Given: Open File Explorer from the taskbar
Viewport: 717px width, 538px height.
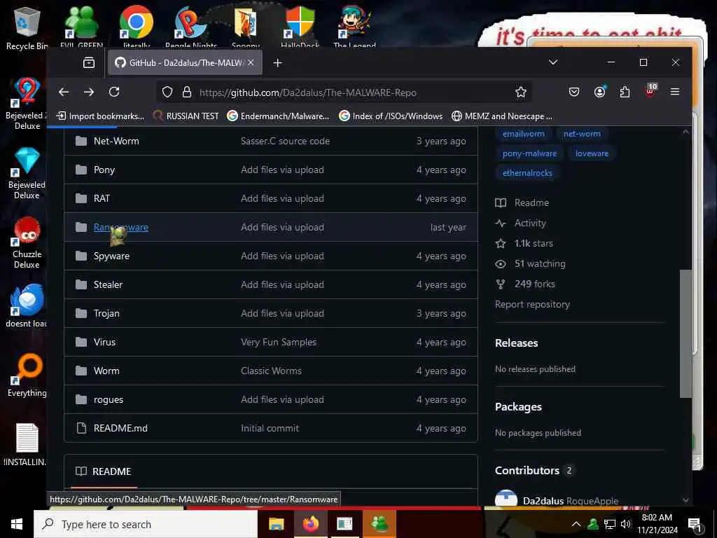Looking at the screenshot, I should coord(276,524).
